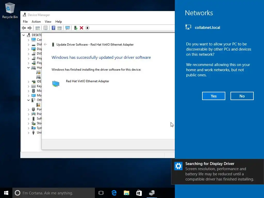Click the Device Manager window title bar
The height and width of the screenshot is (198, 264).
pos(98,15)
